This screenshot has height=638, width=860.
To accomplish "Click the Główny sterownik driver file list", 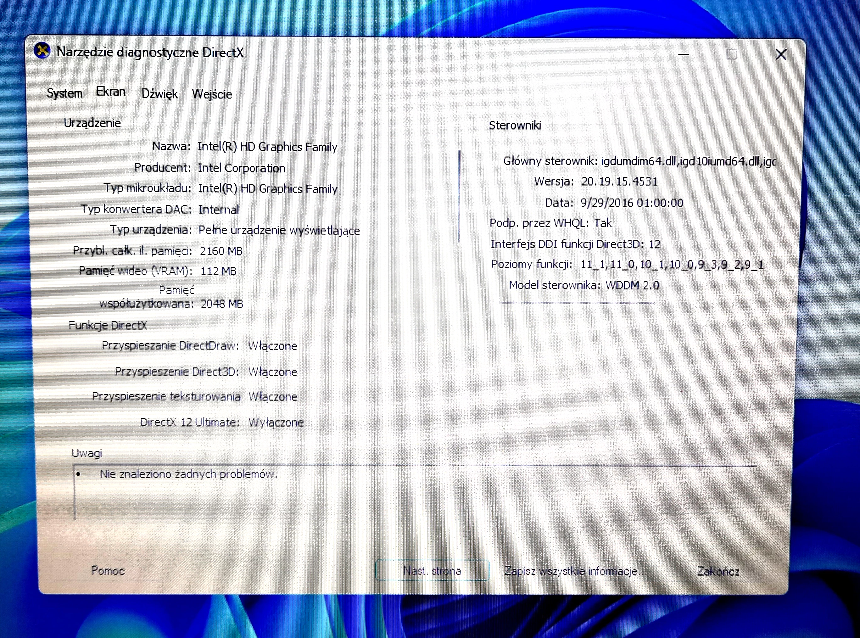I will [688, 161].
